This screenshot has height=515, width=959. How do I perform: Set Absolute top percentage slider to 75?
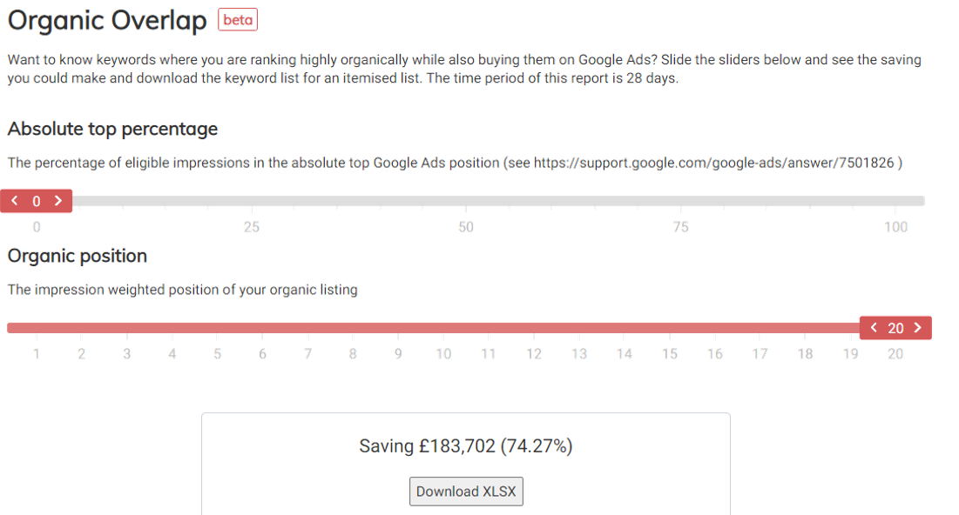pyautogui.click(x=681, y=201)
